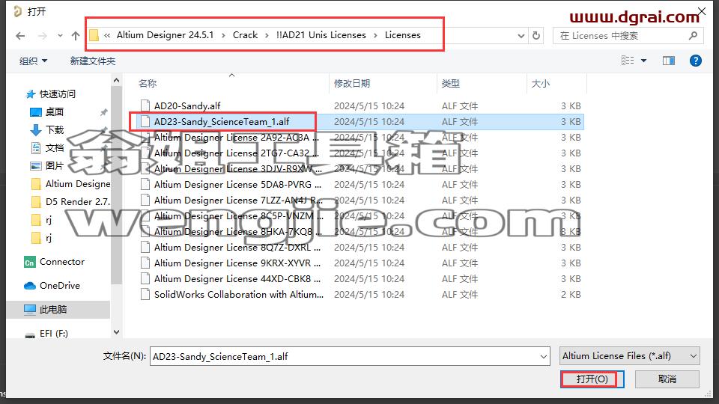Click the Licenses breadcrumb segment
The width and height of the screenshot is (719, 404).
point(403,35)
